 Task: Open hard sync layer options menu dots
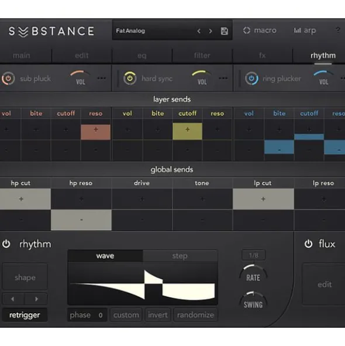point(223,78)
